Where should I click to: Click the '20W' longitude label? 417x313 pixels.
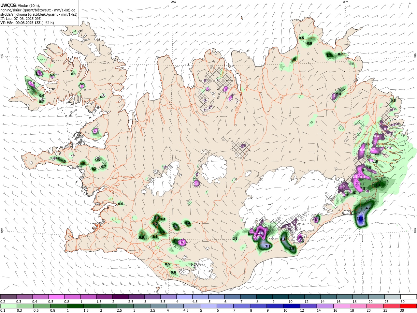173,2
